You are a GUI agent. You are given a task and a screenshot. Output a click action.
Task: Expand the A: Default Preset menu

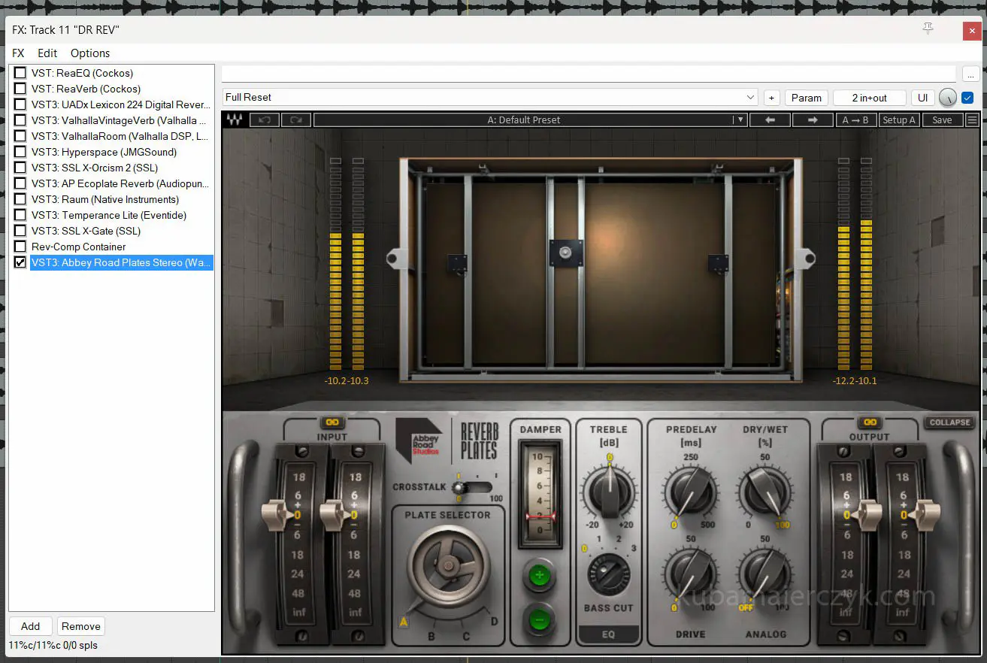740,120
